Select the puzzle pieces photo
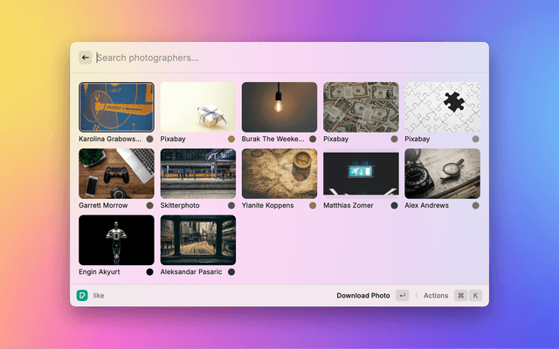Image resolution: width=559 pixels, height=349 pixels. (x=442, y=106)
